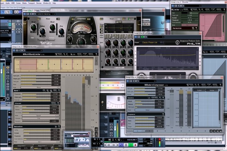Open the Advanced Mode dropdown in Band 1
Screen dimensions: 227x151
coord(40,115)
